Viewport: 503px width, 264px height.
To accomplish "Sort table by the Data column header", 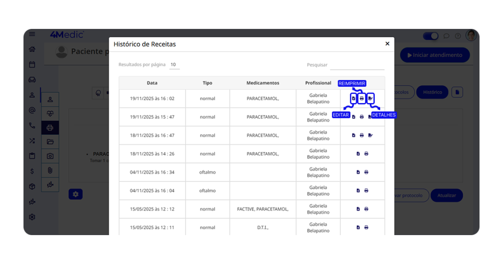I will (x=152, y=83).
